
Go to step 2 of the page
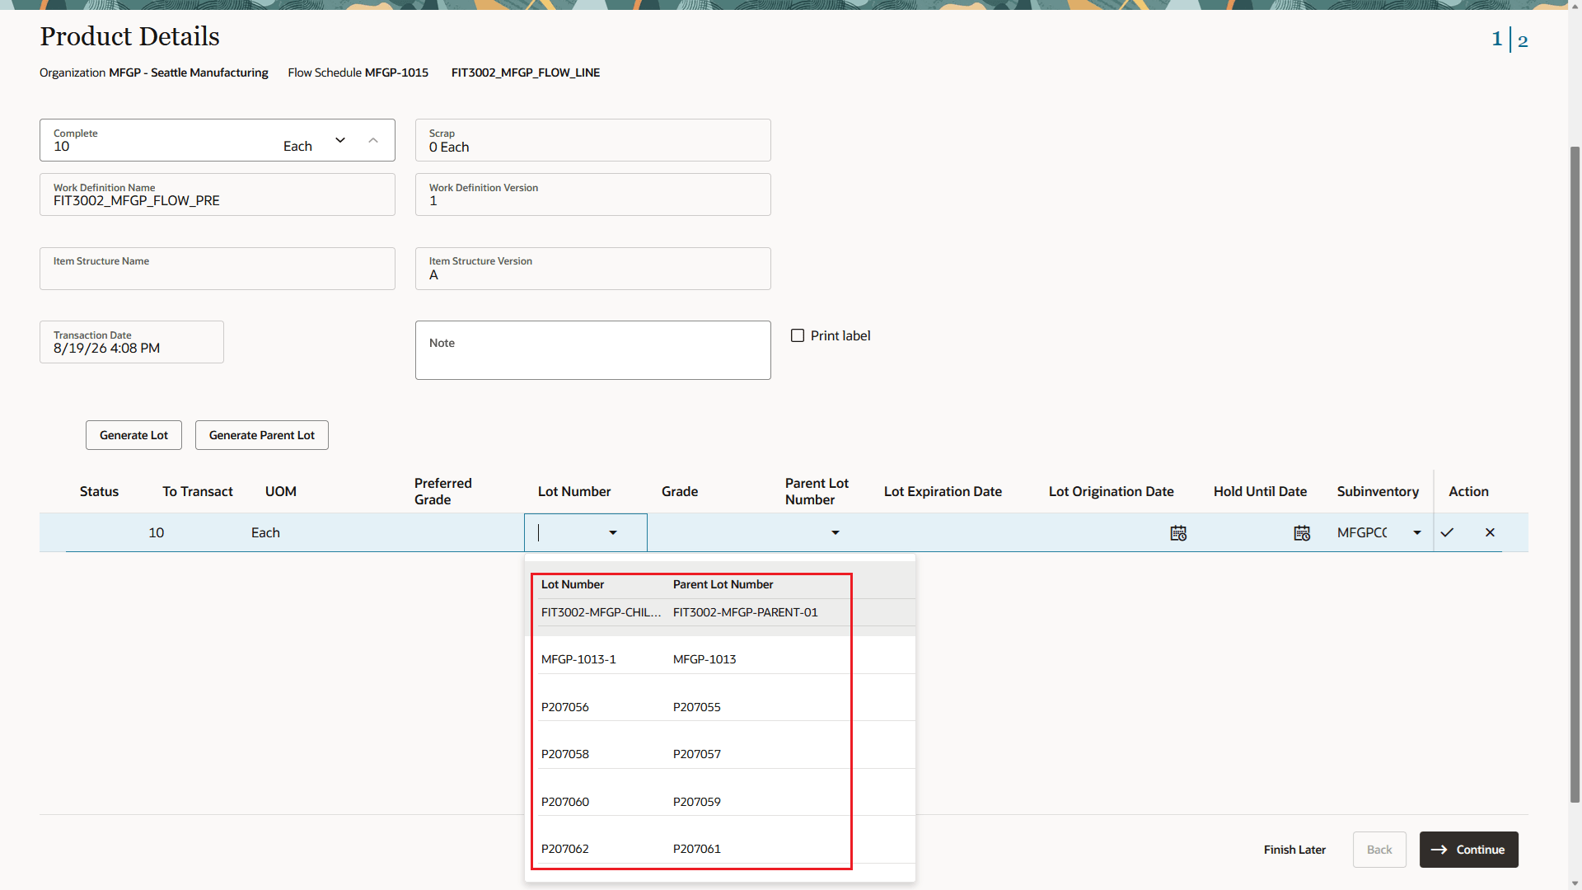click(x=1523, y=41)
